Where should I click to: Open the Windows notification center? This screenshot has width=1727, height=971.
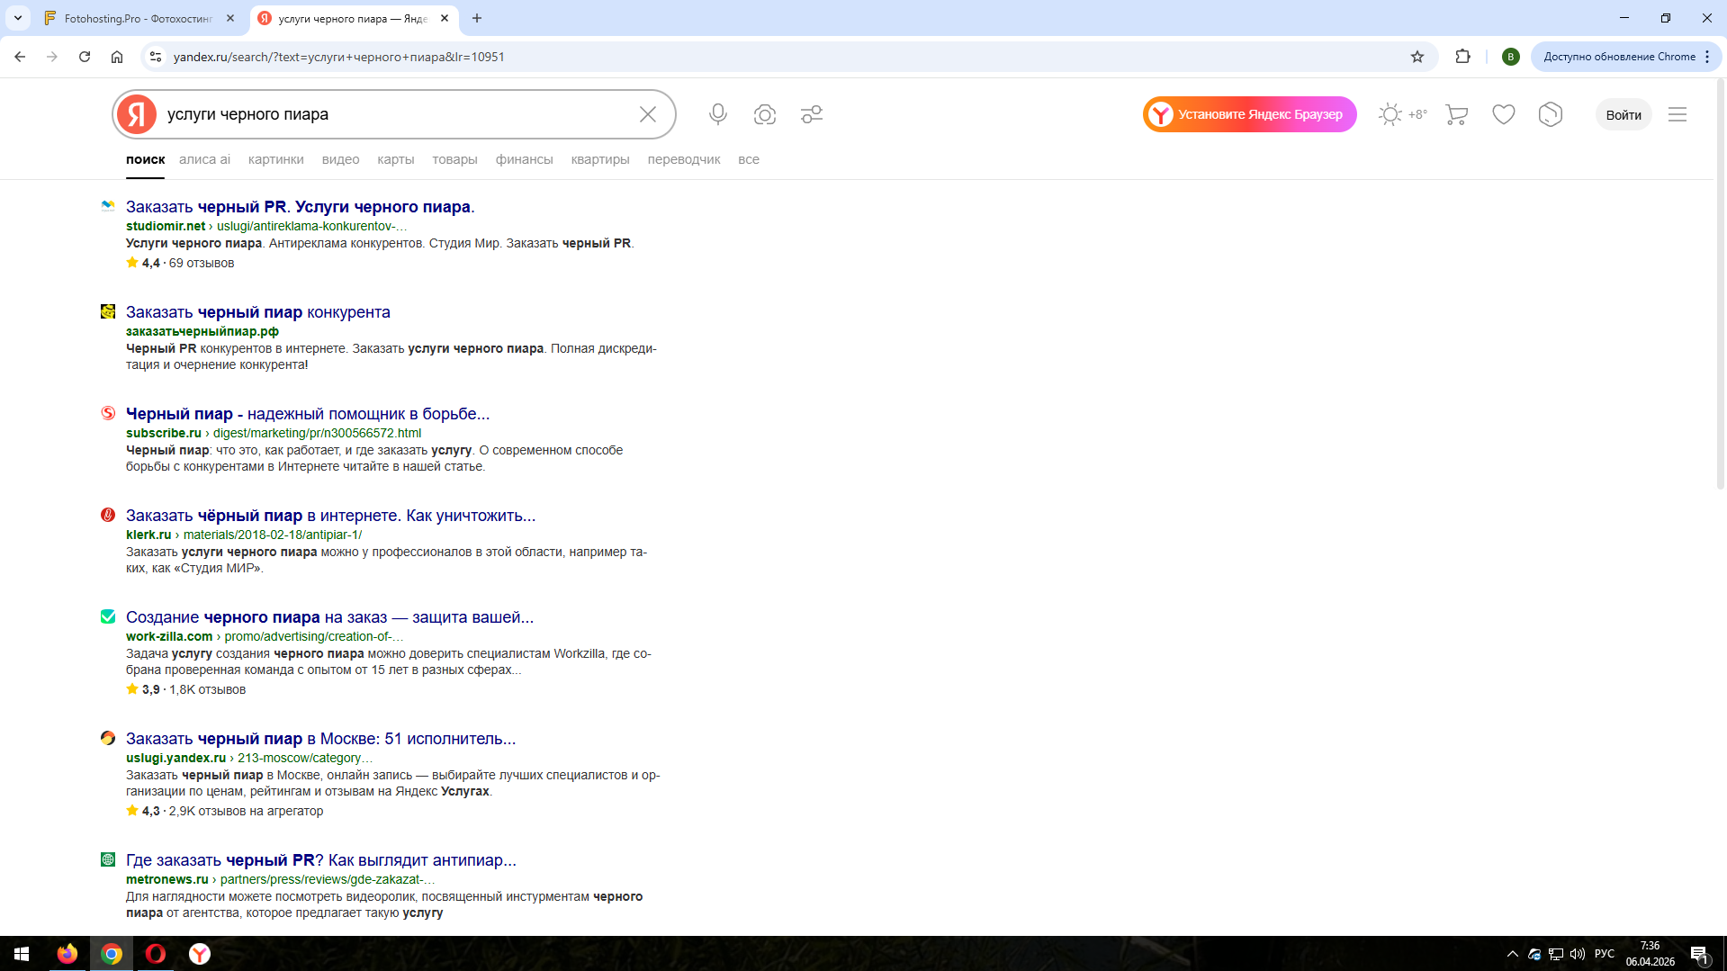click(1699, 954)
